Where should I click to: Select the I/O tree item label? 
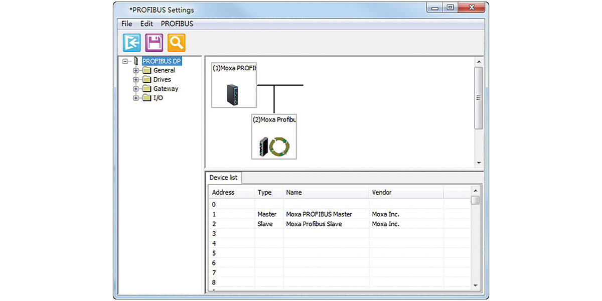(158, 98)
